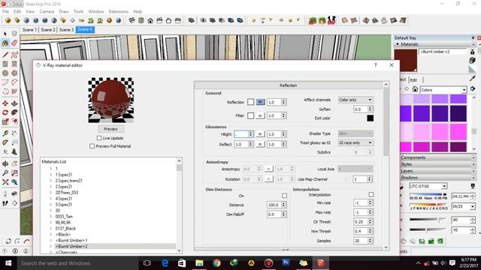Choose the Paint Bucket tool
The image size is (481, 270).
(5, 43)
